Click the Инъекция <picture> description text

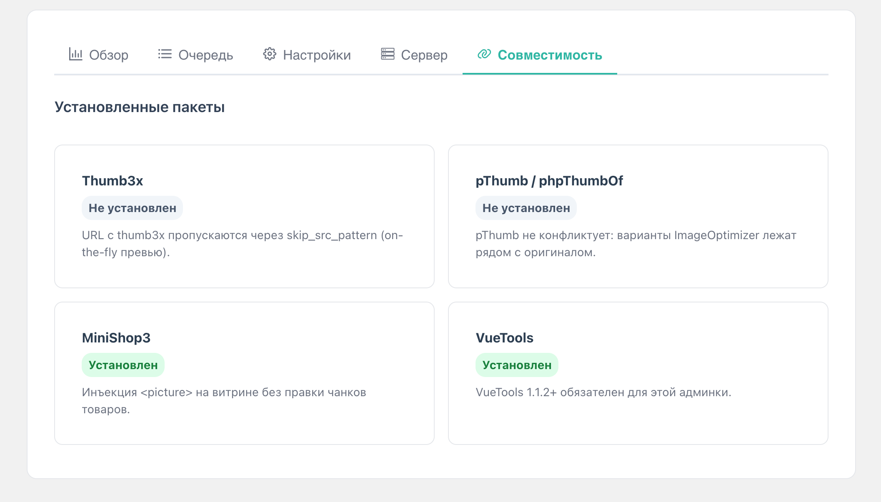[x=224, y=401]
